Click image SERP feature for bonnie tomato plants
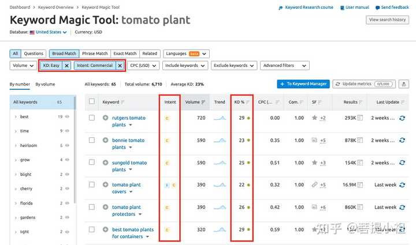 pyautogui.click(x=314, y=140)
